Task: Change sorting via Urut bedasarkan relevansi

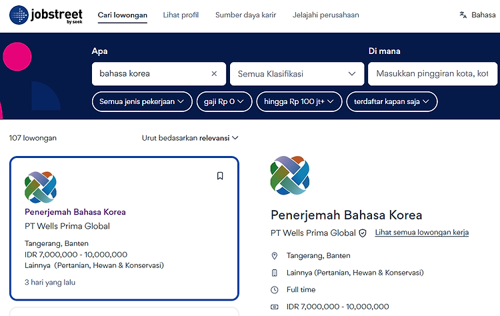Action: (x=190, y=138)
